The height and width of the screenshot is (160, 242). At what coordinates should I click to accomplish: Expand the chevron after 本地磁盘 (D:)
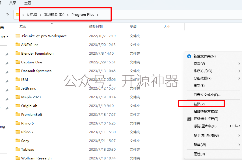tap(68, 15)
